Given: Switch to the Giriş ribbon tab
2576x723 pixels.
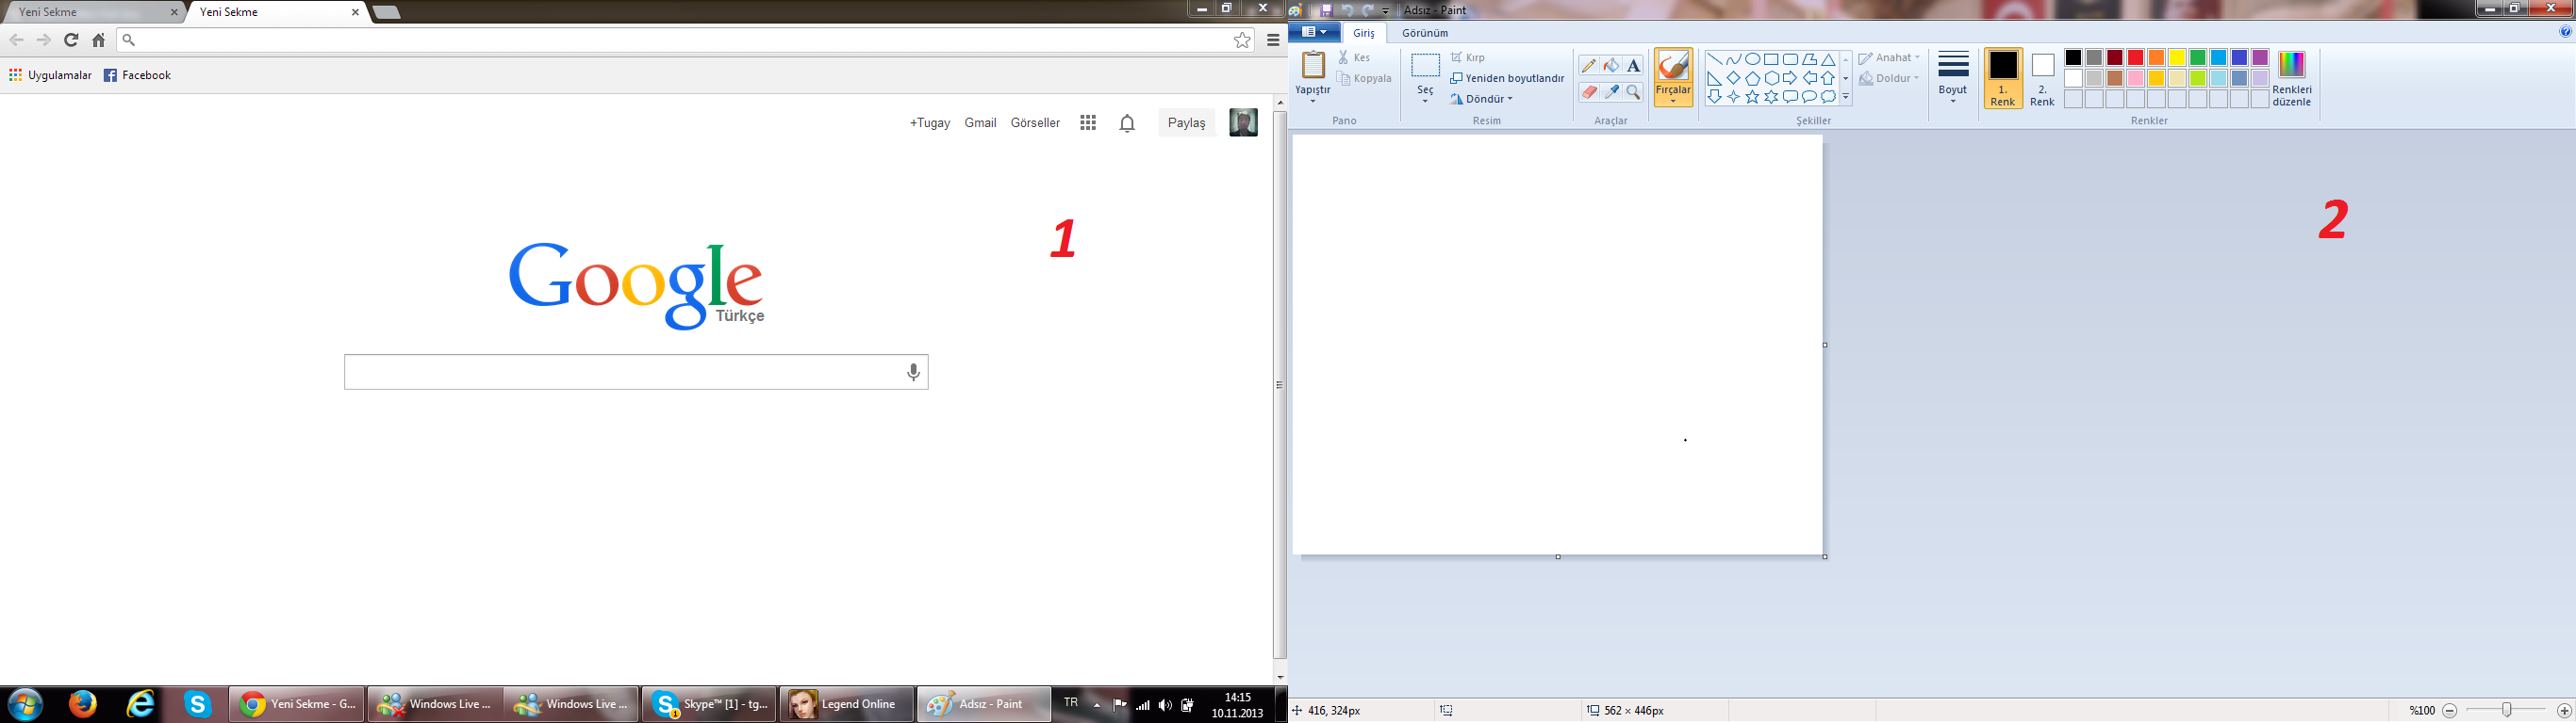Looking at the screenshot, I should (1364, 33).
